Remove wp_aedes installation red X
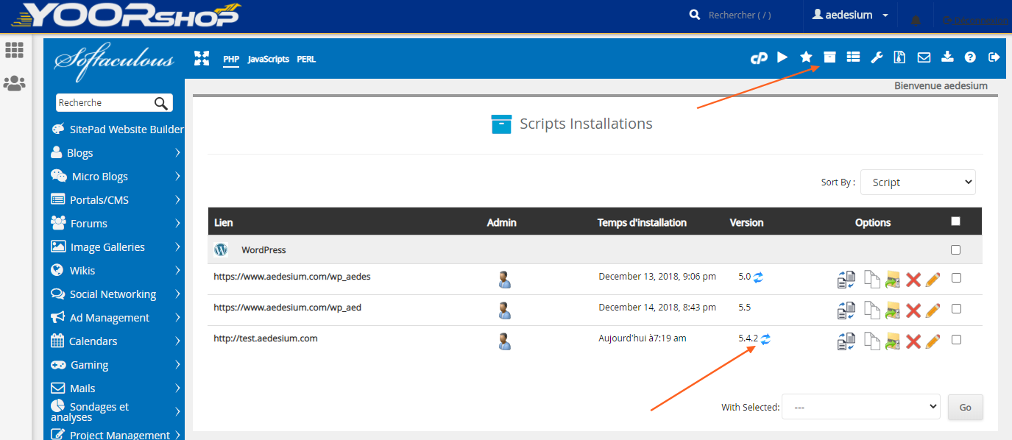 coord(913,280)
